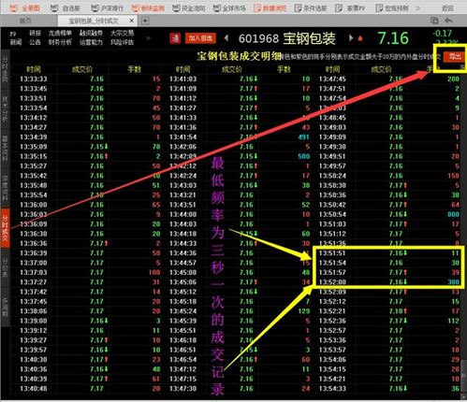Open the 宏观预测 macro forecast toolbar item
The width and height of the screenshot is (467, 402).
[x=392, y=7]
